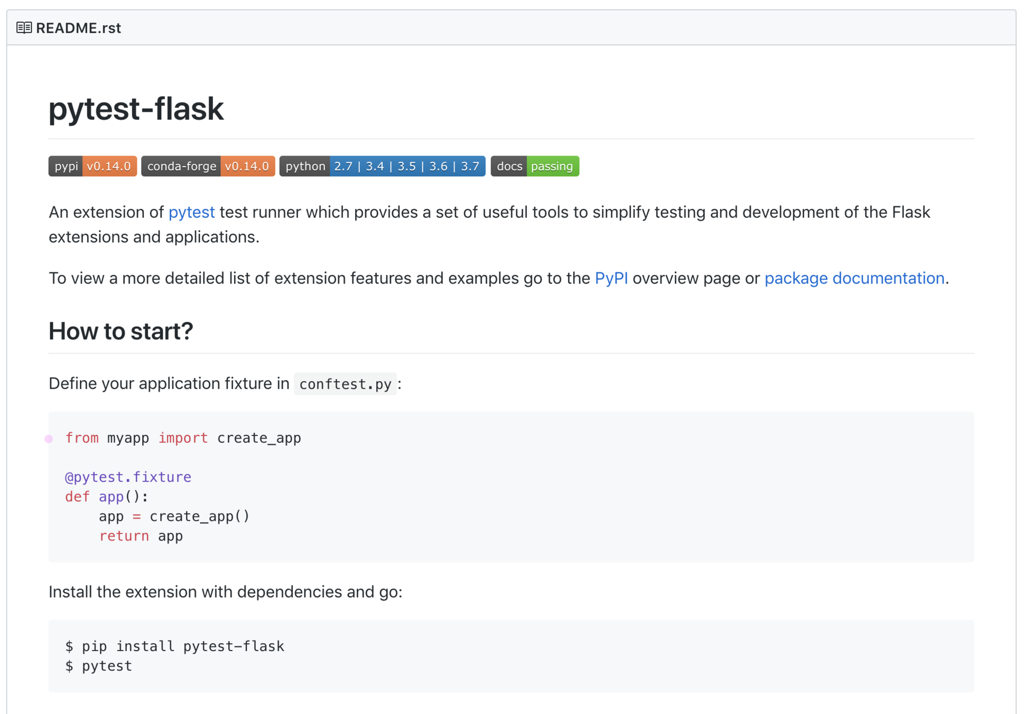The image size is (1029, 714).
Task: Open the PyPI overview page link
Action: point(611,278)
